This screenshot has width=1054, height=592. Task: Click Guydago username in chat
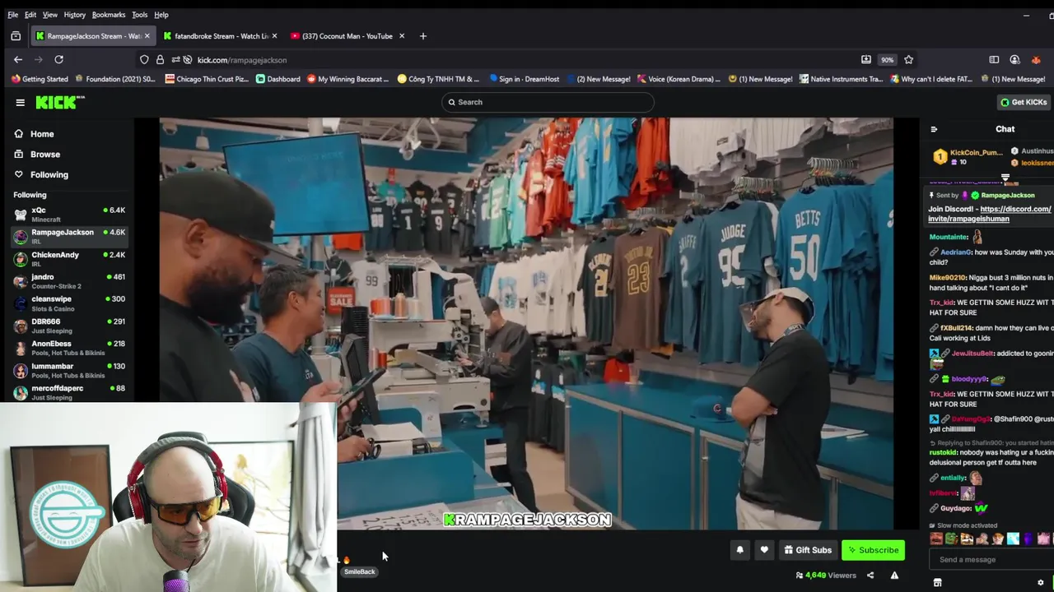(955, 508)
